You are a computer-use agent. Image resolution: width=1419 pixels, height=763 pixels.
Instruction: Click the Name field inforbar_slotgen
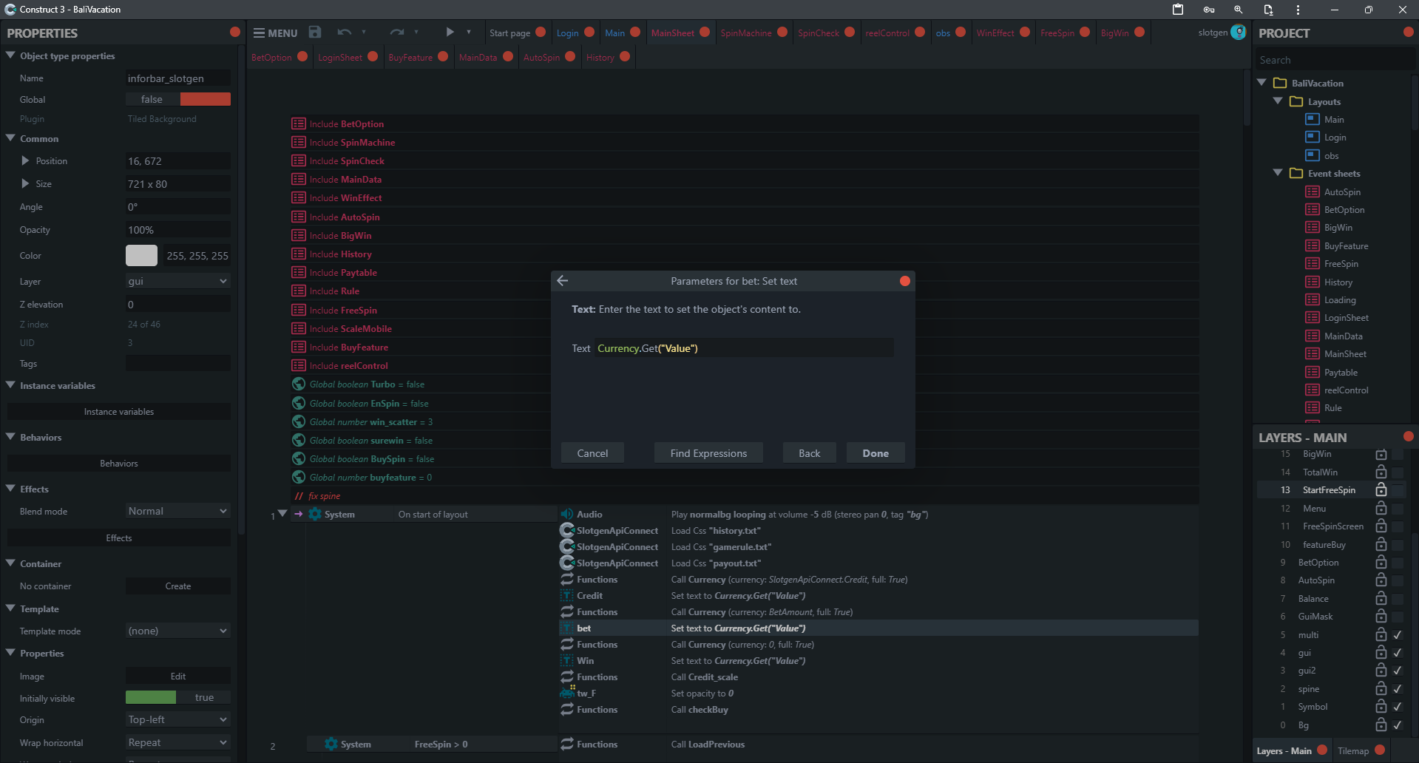click(178, 78)
